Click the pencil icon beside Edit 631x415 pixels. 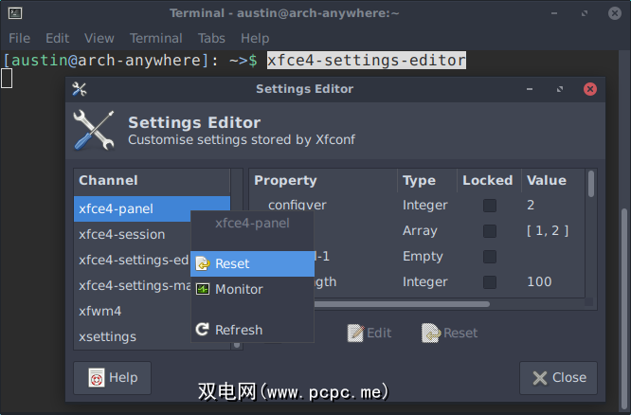tap(355, 333)
